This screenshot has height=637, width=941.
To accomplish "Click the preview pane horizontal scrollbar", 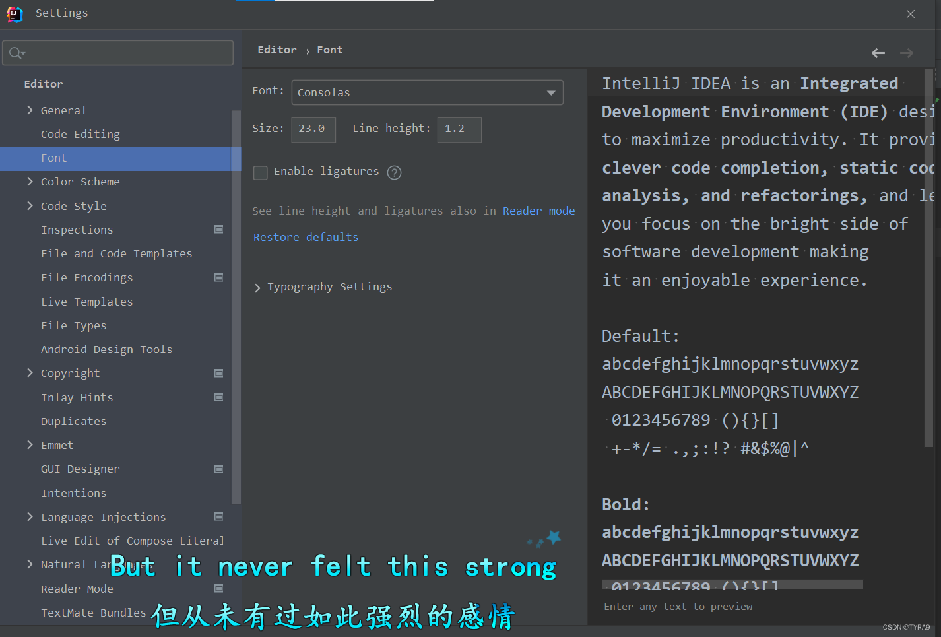I will coord(732,585).
